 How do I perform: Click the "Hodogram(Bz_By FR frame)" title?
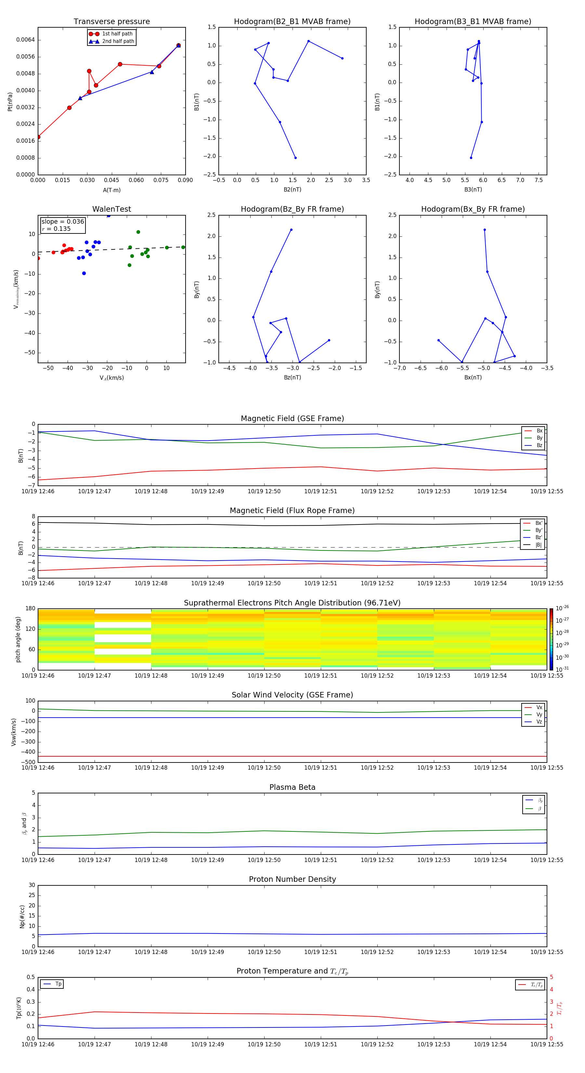point(292,209)
